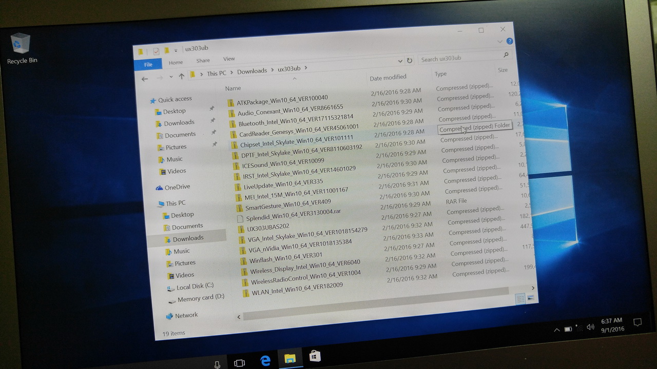Screen dimensions: 657x369
Task: Open Cortana microphone on taskbar
Action: (217, 364)
